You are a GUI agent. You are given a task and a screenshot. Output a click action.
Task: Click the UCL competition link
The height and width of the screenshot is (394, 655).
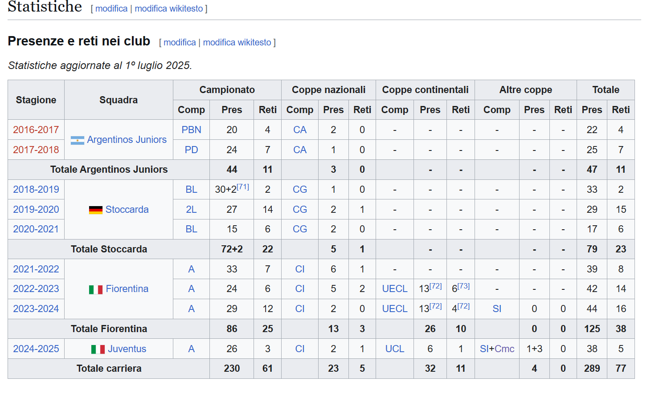[x=395, y=349]
